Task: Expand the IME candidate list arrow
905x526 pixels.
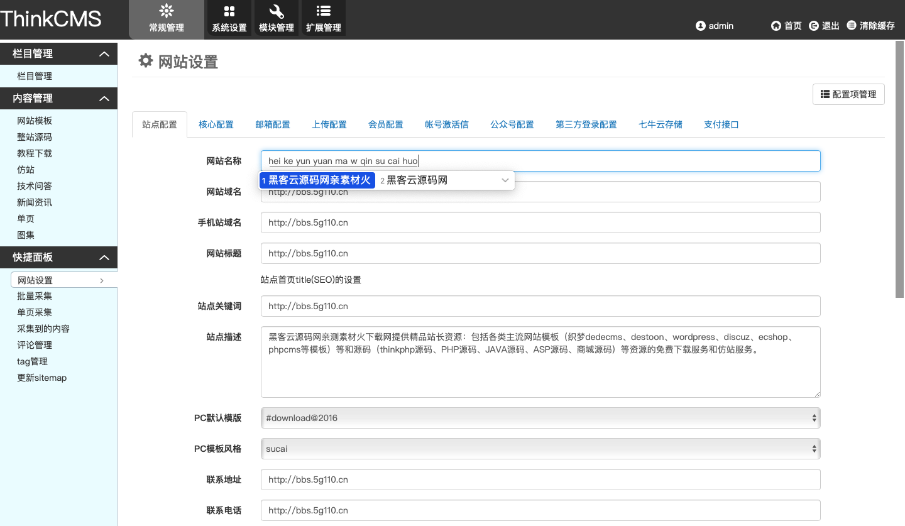Action: (x=505, y=180)
